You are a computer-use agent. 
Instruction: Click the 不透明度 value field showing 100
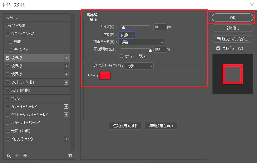pos(160,49)
